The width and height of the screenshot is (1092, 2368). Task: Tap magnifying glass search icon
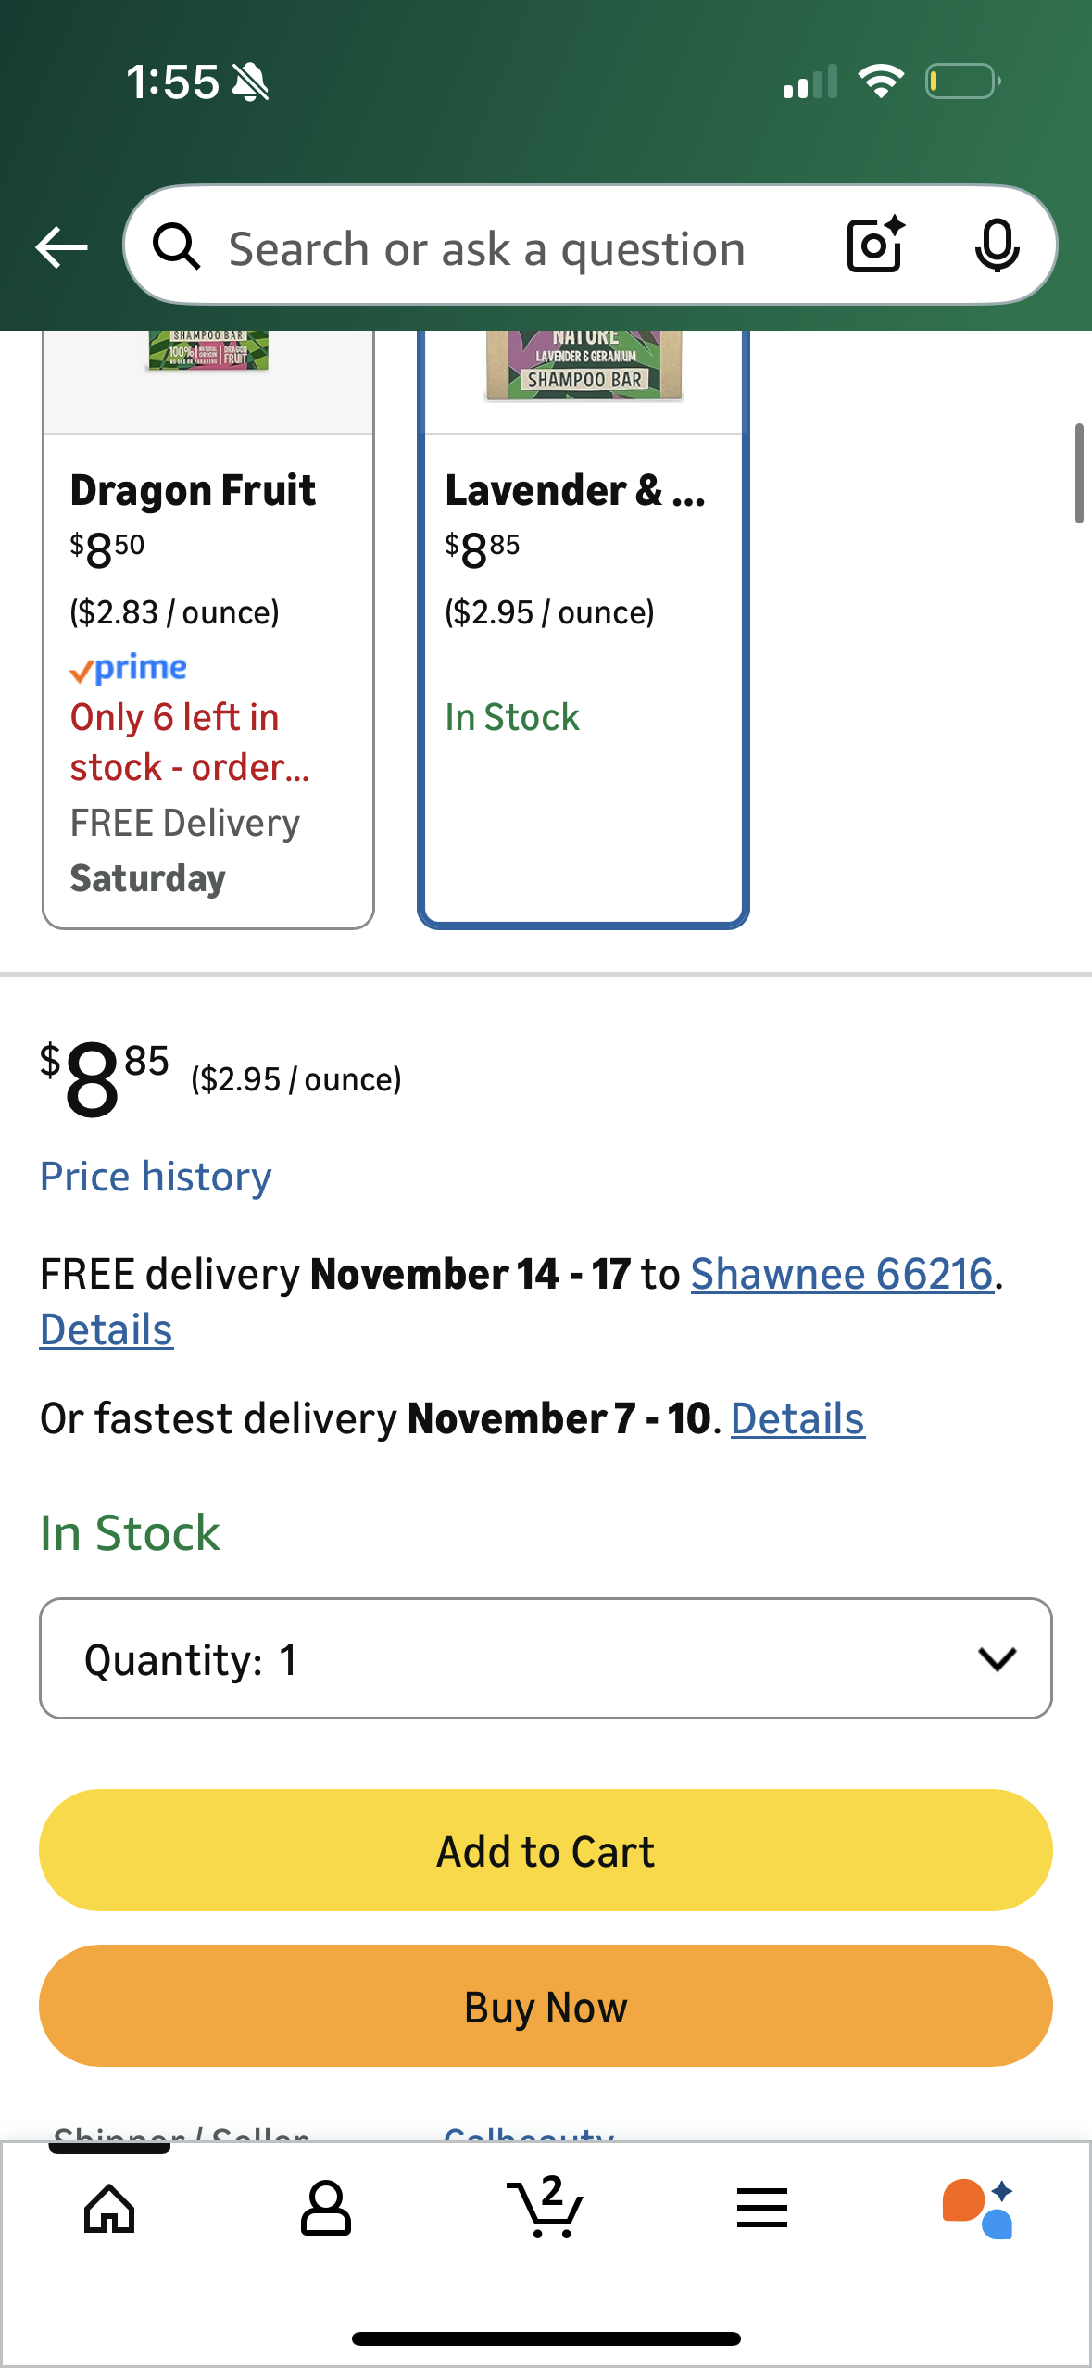click(176, 247)
